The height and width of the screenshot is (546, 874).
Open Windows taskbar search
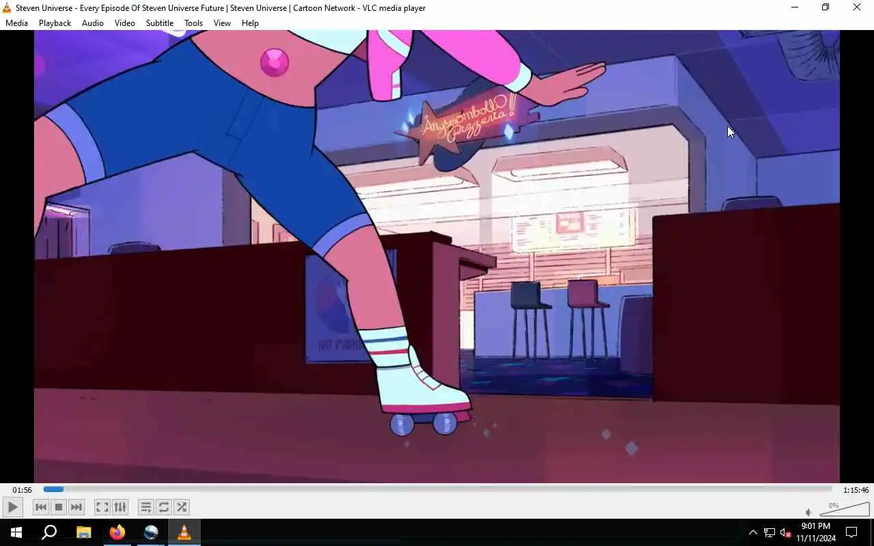click(x=49, y=532)
